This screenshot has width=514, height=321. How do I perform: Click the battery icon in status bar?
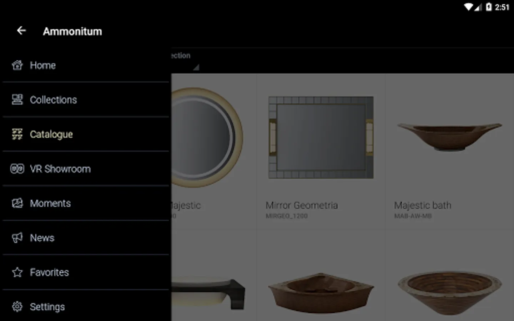point(489,7)
